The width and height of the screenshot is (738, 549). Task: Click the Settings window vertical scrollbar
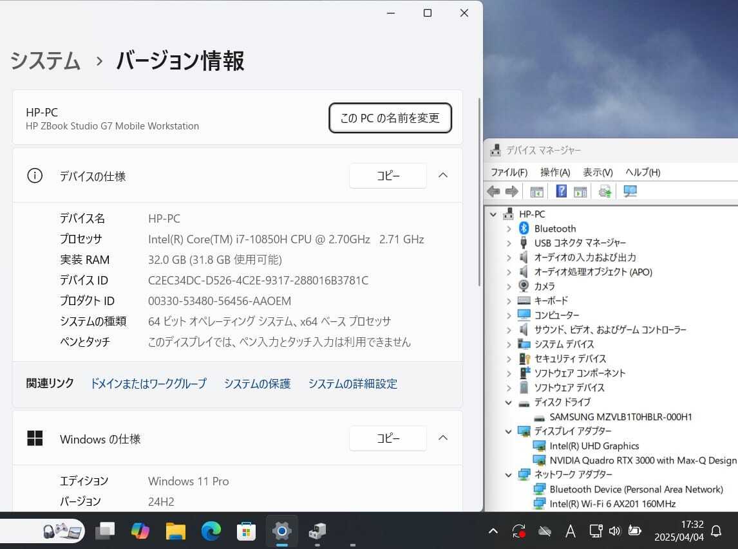(x=479, y=192)
